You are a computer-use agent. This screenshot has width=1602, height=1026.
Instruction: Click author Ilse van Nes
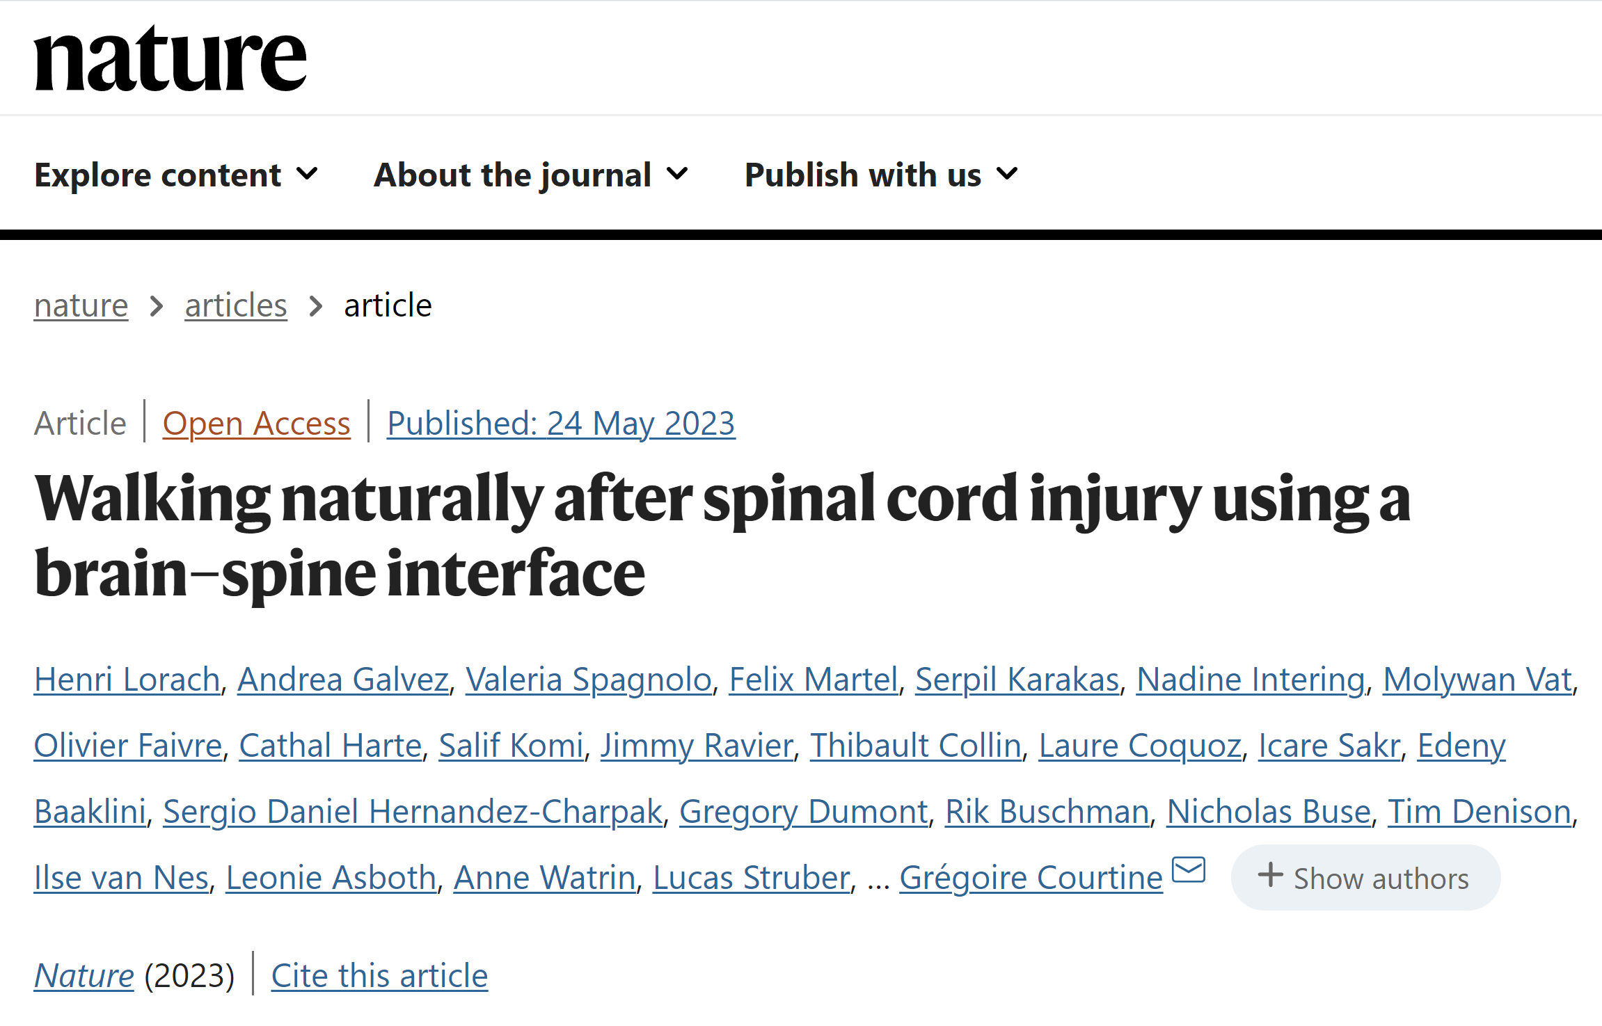tap(122, 878)
